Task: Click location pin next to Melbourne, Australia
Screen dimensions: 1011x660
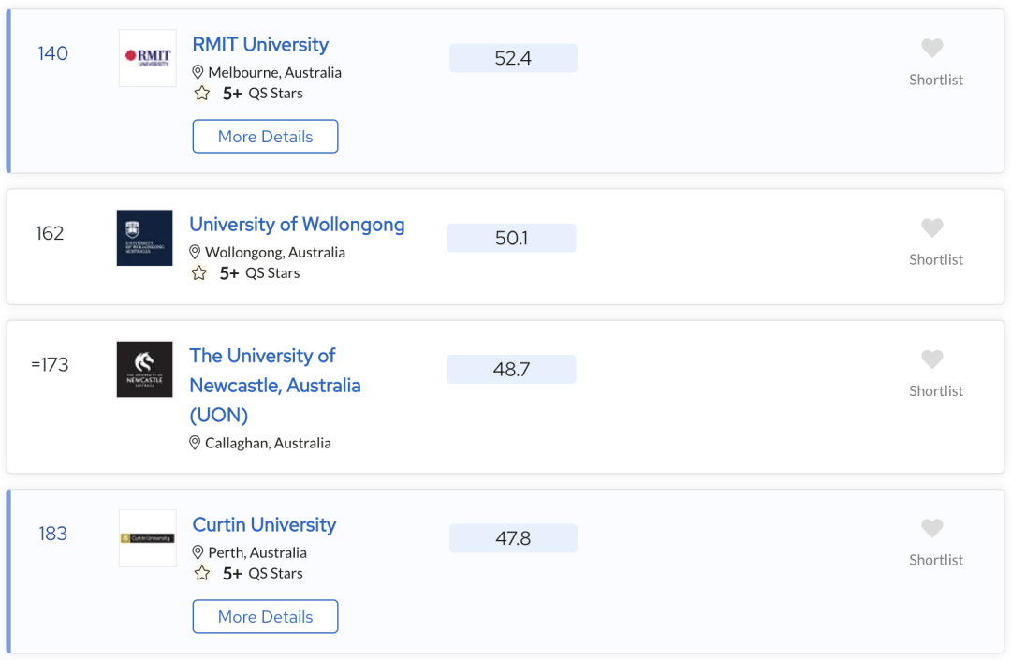Action: (x=198, y=72)
